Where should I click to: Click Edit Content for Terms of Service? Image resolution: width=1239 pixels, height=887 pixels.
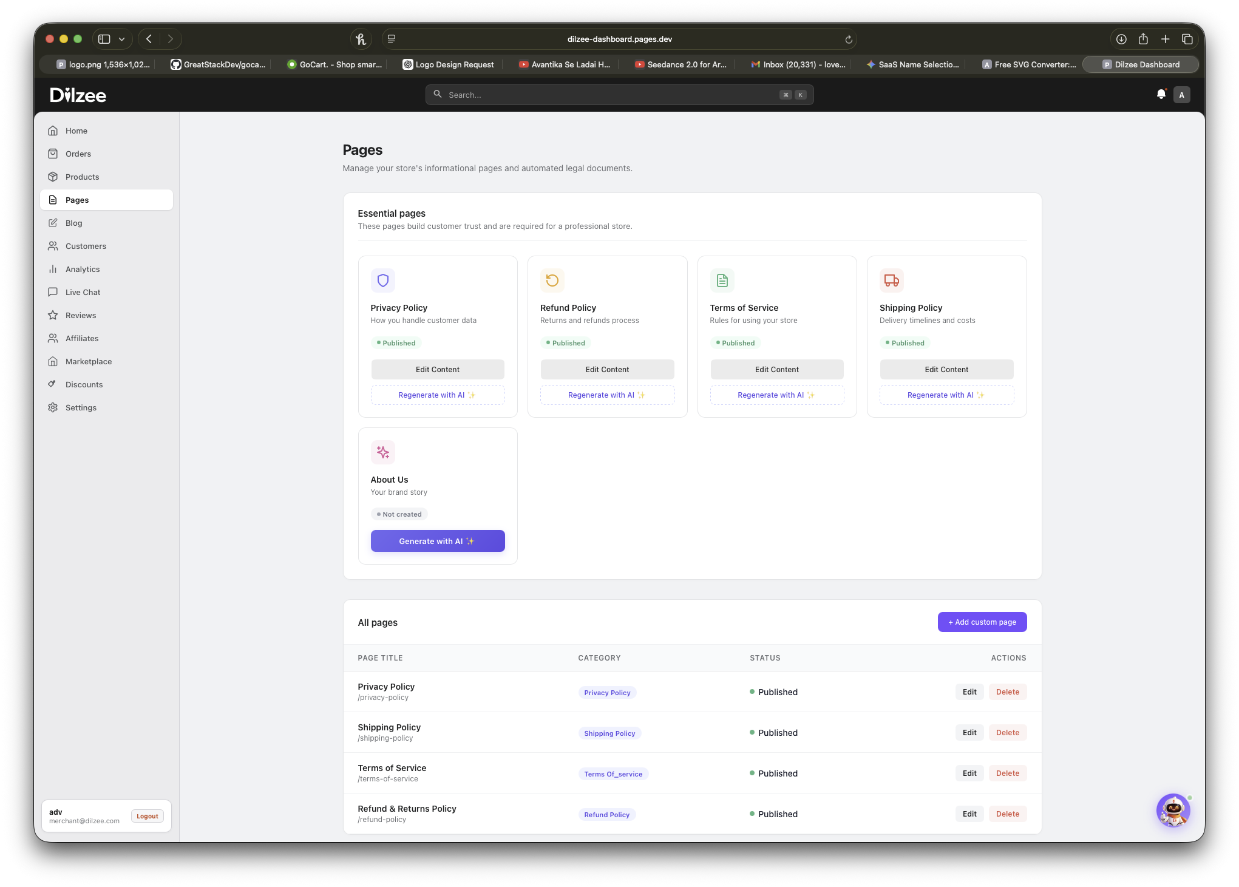point(777,369)
